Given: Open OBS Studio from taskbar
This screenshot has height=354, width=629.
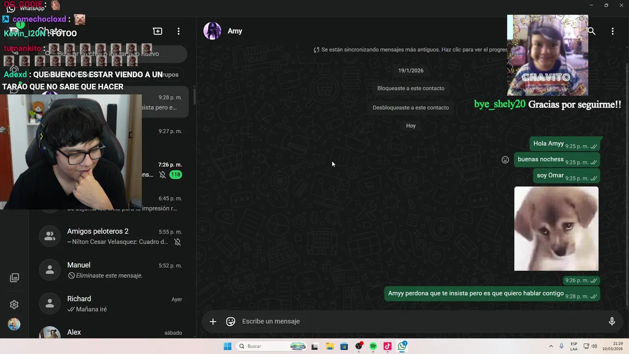Looking at the screenshot, I should [359, 347].
